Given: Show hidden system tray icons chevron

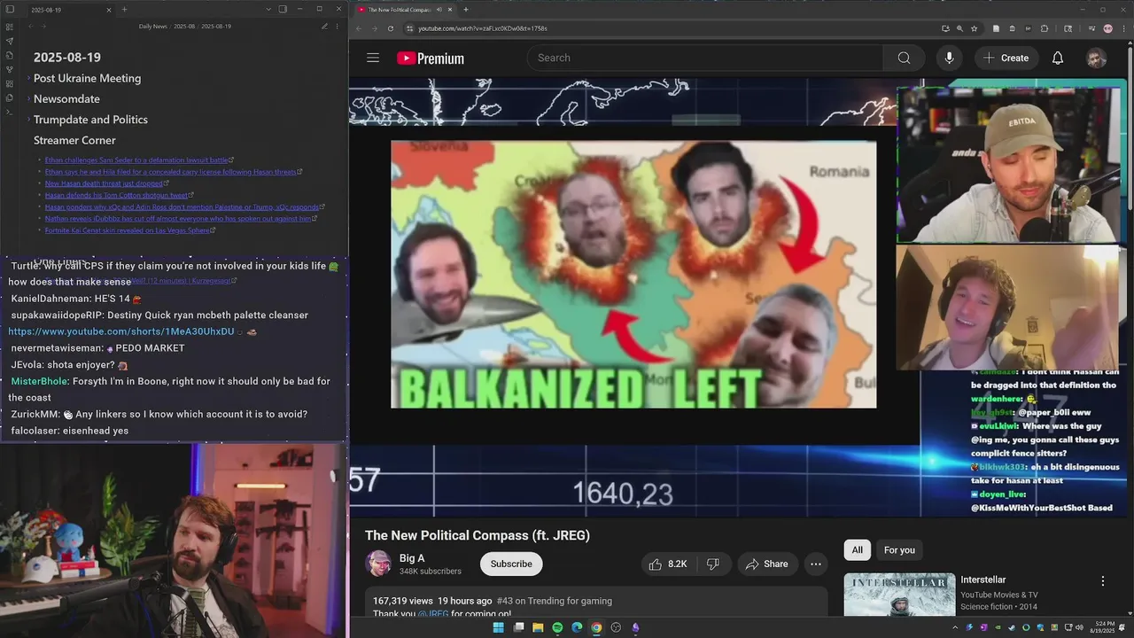Looking at the screenshot, I should click(x=955, y=627).
